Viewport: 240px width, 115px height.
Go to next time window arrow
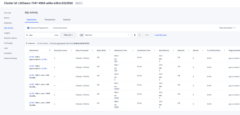pos(139,35)
